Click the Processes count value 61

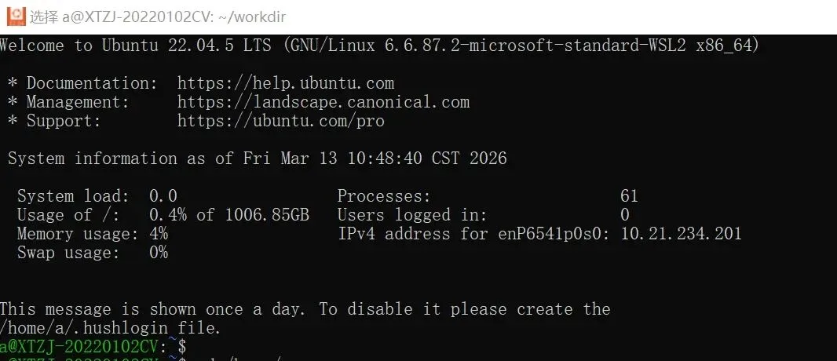tap(629, 196)
